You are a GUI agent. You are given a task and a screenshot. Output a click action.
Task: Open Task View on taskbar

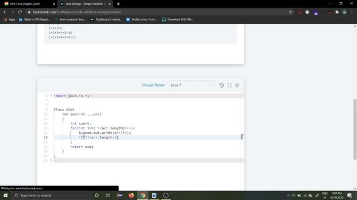coord(108,195)
